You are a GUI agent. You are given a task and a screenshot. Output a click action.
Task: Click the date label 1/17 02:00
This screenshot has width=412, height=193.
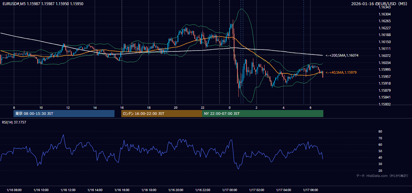coord(256,190)
